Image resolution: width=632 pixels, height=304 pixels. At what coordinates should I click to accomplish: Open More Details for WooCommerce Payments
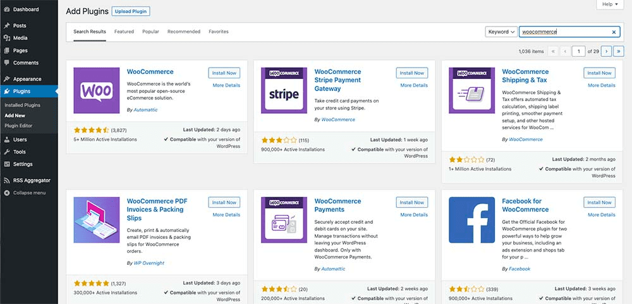414,215
